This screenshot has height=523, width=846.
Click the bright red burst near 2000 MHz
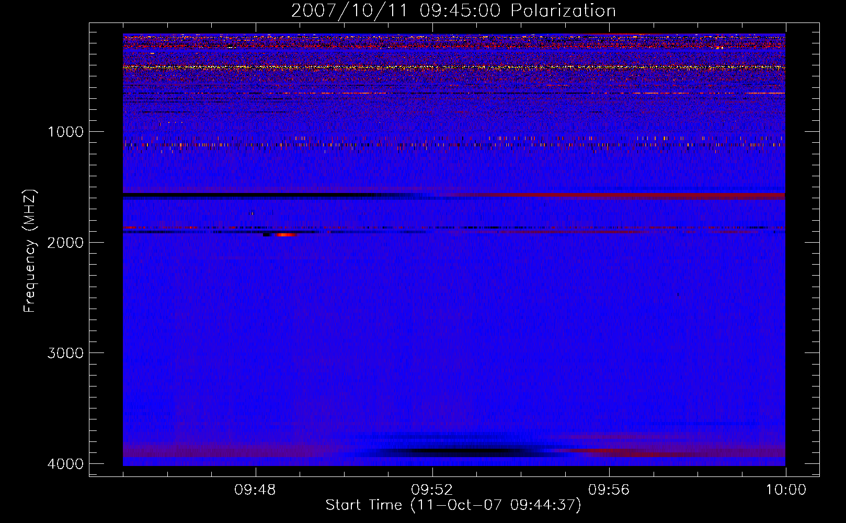pos(285,235)
